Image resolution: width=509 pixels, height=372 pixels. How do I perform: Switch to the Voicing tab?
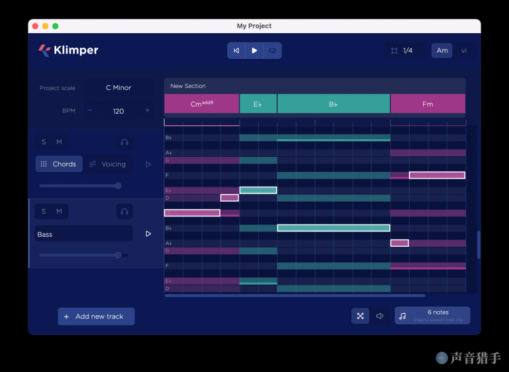[x=108, y=164]
